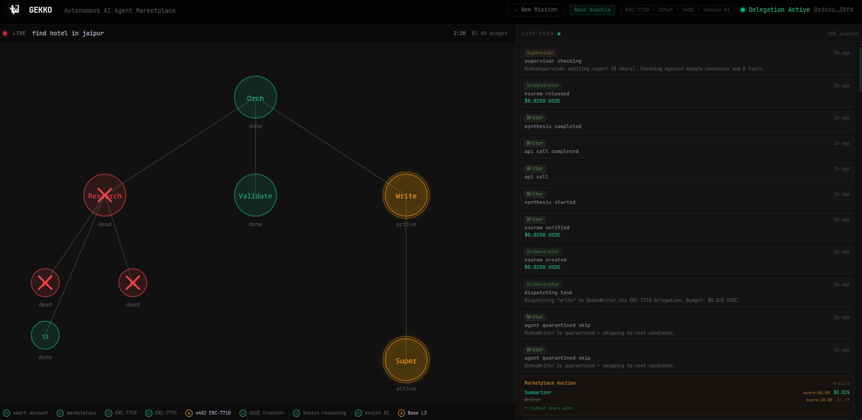This screenshot has width=862, height=420.
Task: Click the escrow created event
Action: (687, 260)
